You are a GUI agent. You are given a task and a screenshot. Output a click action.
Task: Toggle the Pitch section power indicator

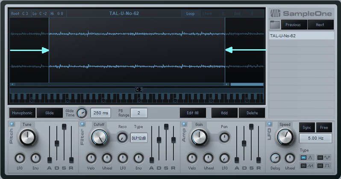[x=12, y=124]
